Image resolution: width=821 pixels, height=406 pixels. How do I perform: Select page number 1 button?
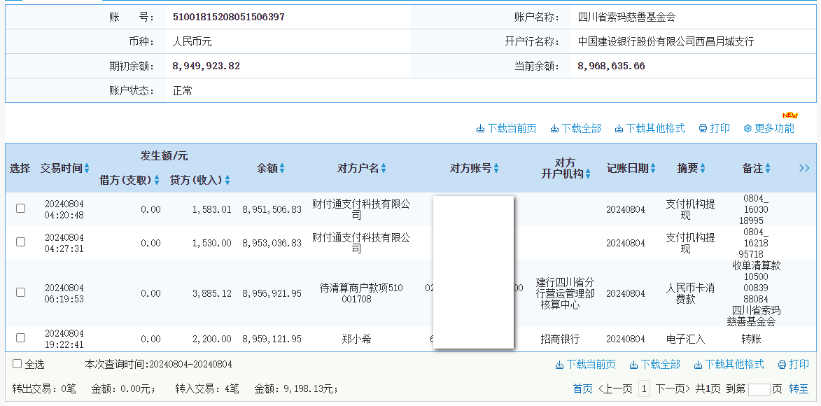[645, 388]
